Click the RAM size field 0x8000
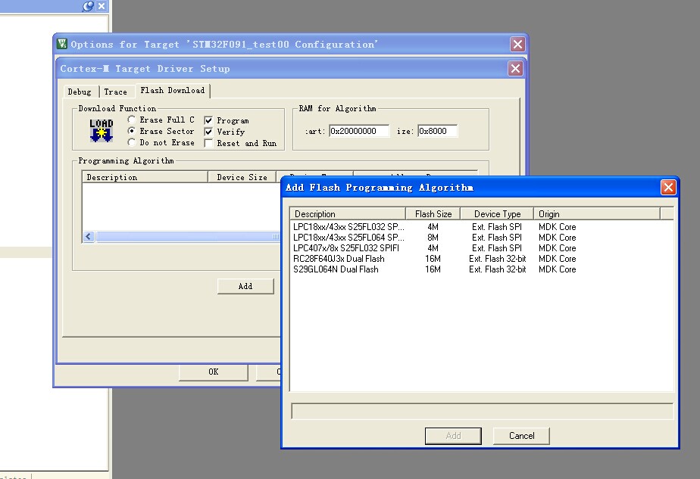Screen dimensions: 700x479 [438, 131]
